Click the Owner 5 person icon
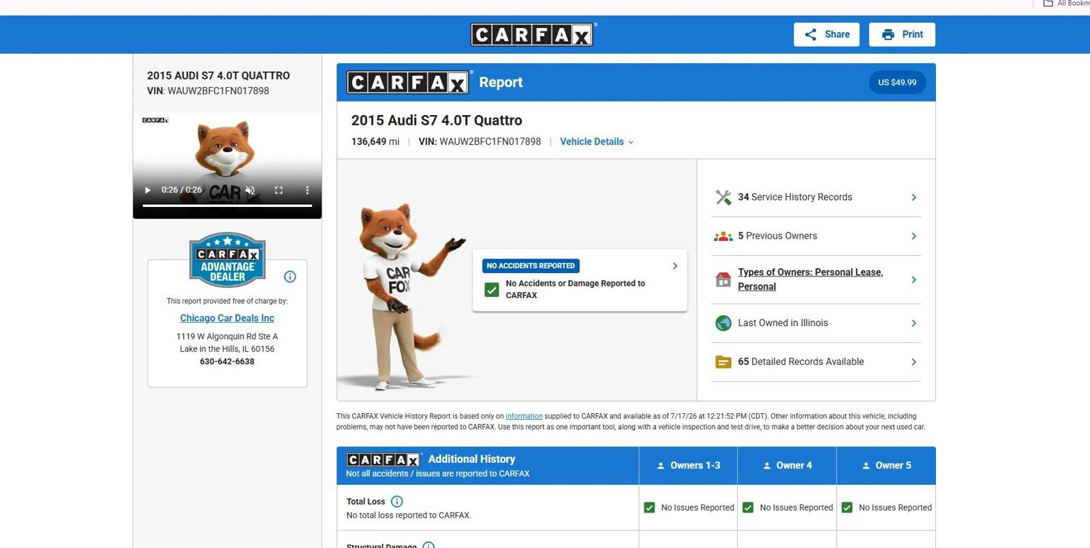The image size is (1090, 548). (x=866, y=466)
